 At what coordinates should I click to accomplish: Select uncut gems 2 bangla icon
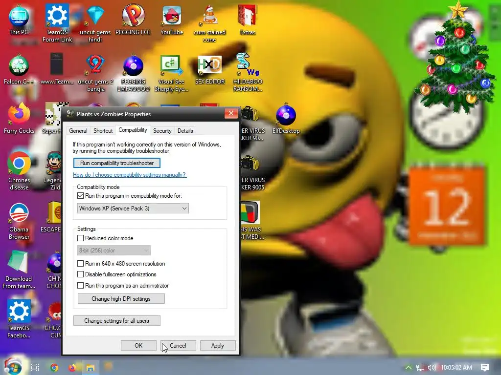95,73
